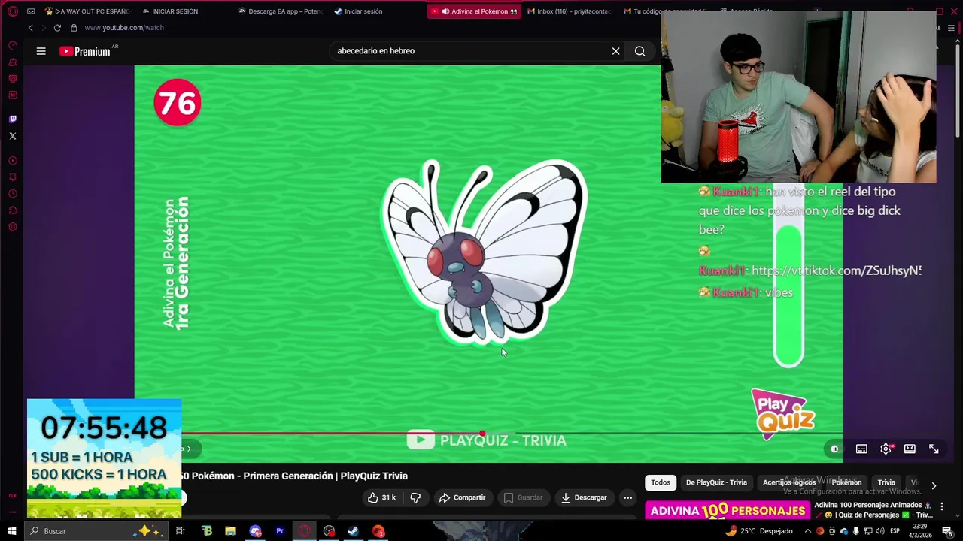Image resolution: width=963 pixels, height=541 pixels.
Task: Open the Opera GX main menu icon
Action: (12, 11)
